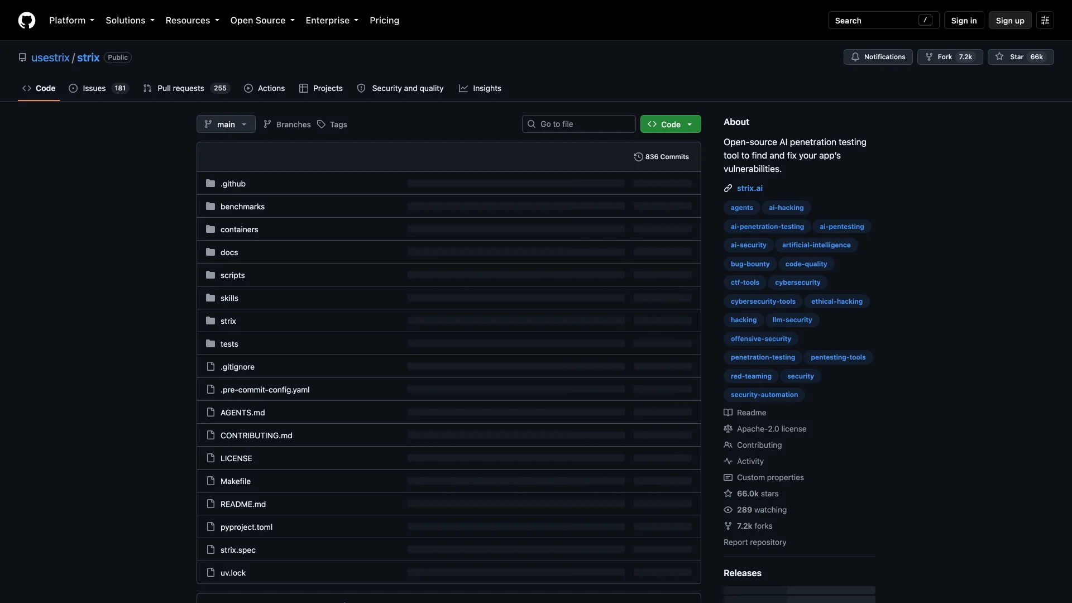Switch to the Issues tab
The height and width of the screenshot is (603, 1072).
tap(99, 88)
